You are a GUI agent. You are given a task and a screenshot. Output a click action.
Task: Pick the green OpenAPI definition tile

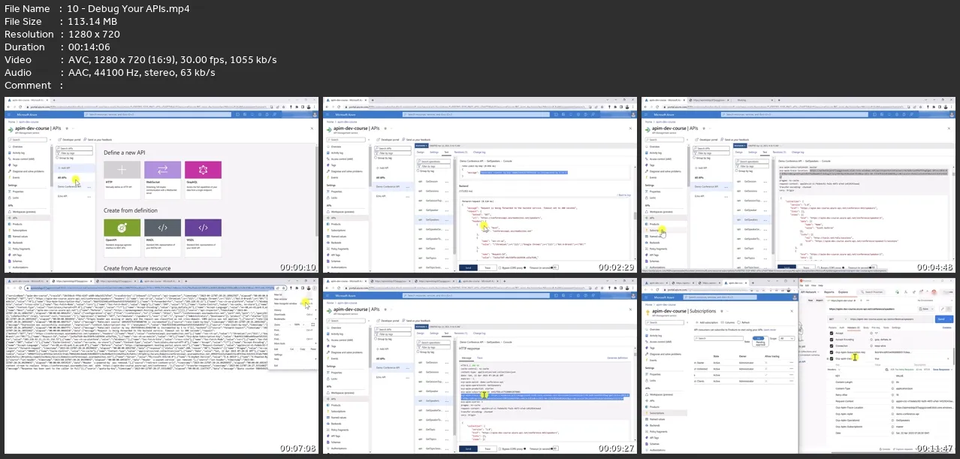click(122, 238)
